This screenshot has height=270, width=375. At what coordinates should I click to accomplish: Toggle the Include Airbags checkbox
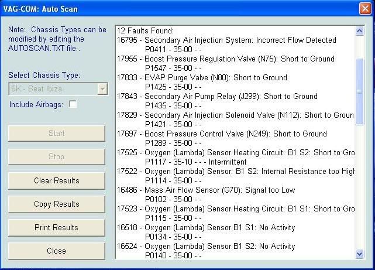(x=73, y=104)
